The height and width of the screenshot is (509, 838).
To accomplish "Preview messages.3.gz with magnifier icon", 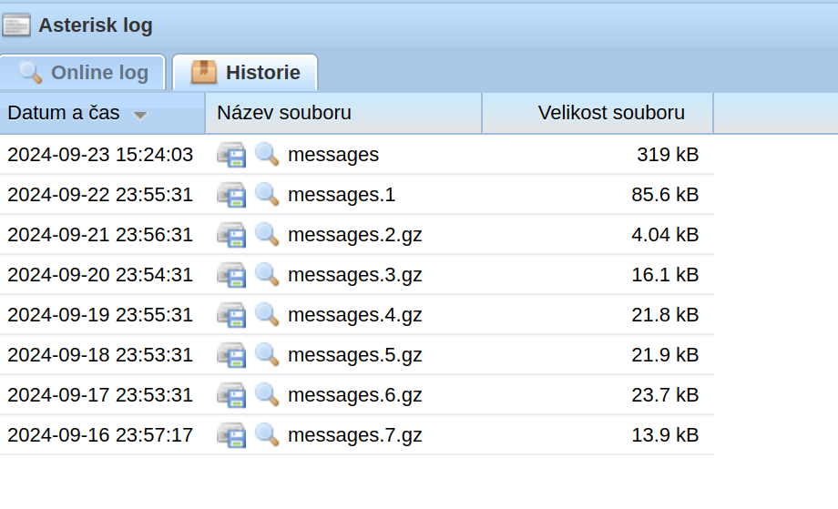I will click(267, 274).
